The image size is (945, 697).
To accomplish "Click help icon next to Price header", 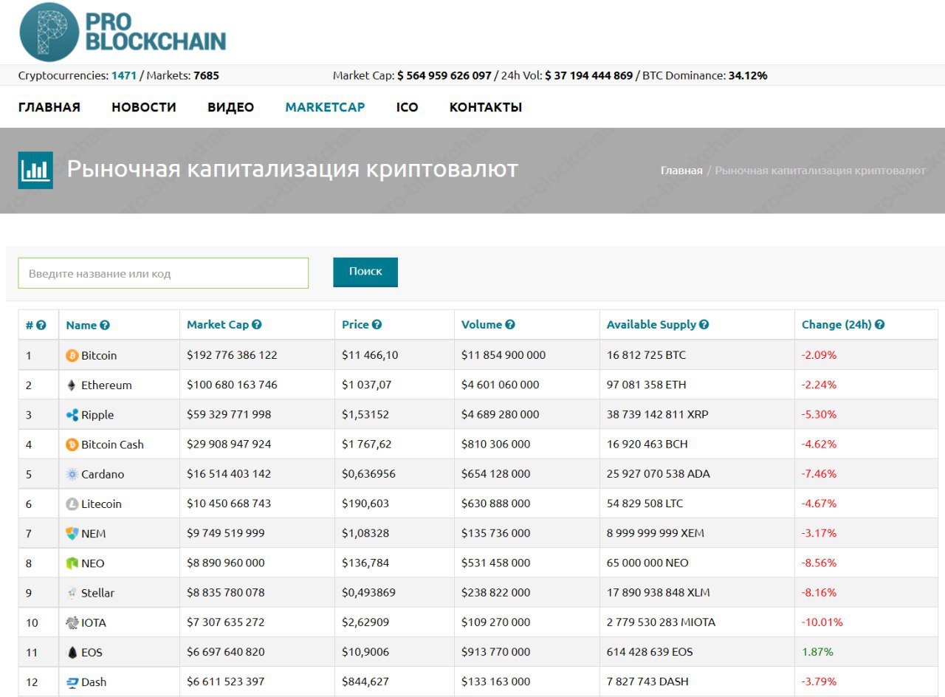I will point(377,325).
